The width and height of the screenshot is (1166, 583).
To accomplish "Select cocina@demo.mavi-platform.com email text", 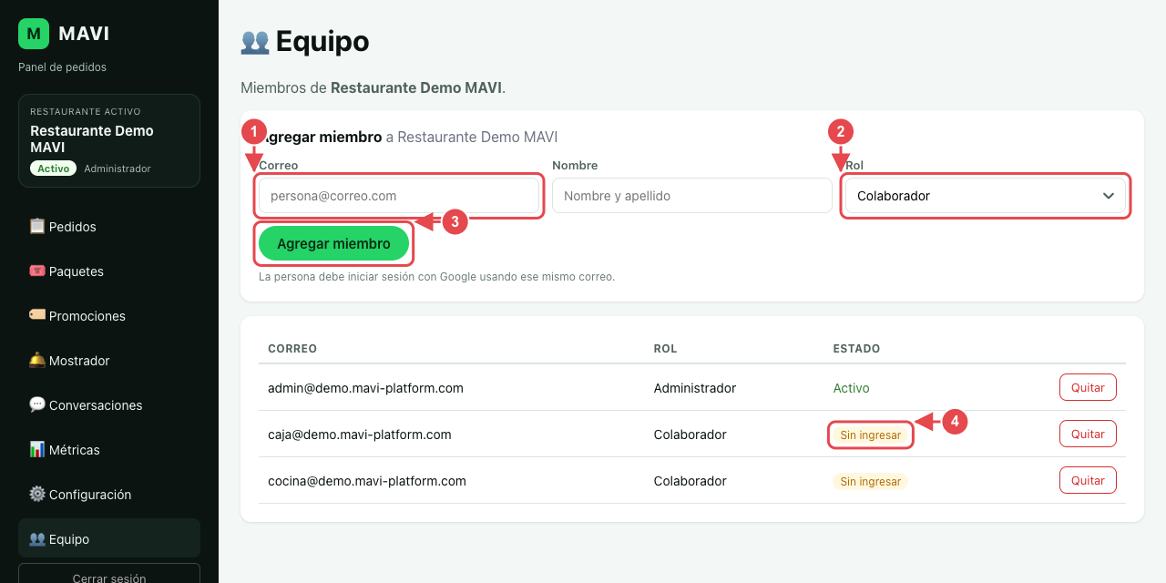I will click(x=367, y=481).
